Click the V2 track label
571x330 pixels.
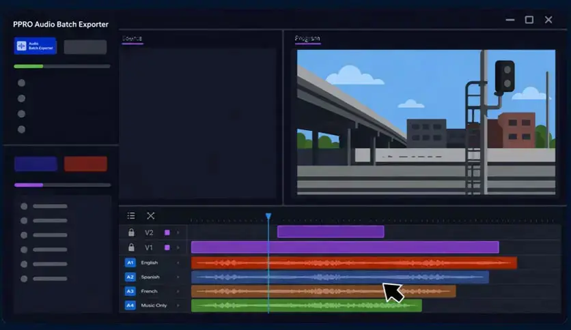pyautogui.click(x=149, y=232)
